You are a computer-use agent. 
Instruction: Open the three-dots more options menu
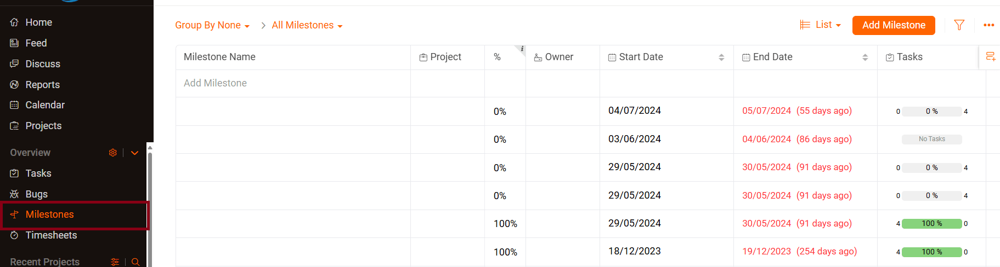[x=988, y=25]
